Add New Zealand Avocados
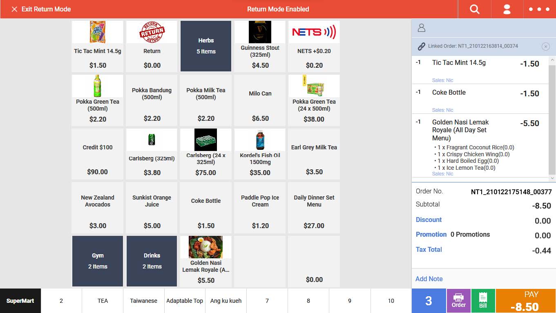Image resolution: width=556 pixels, height=313 pixels. point(98,208)
